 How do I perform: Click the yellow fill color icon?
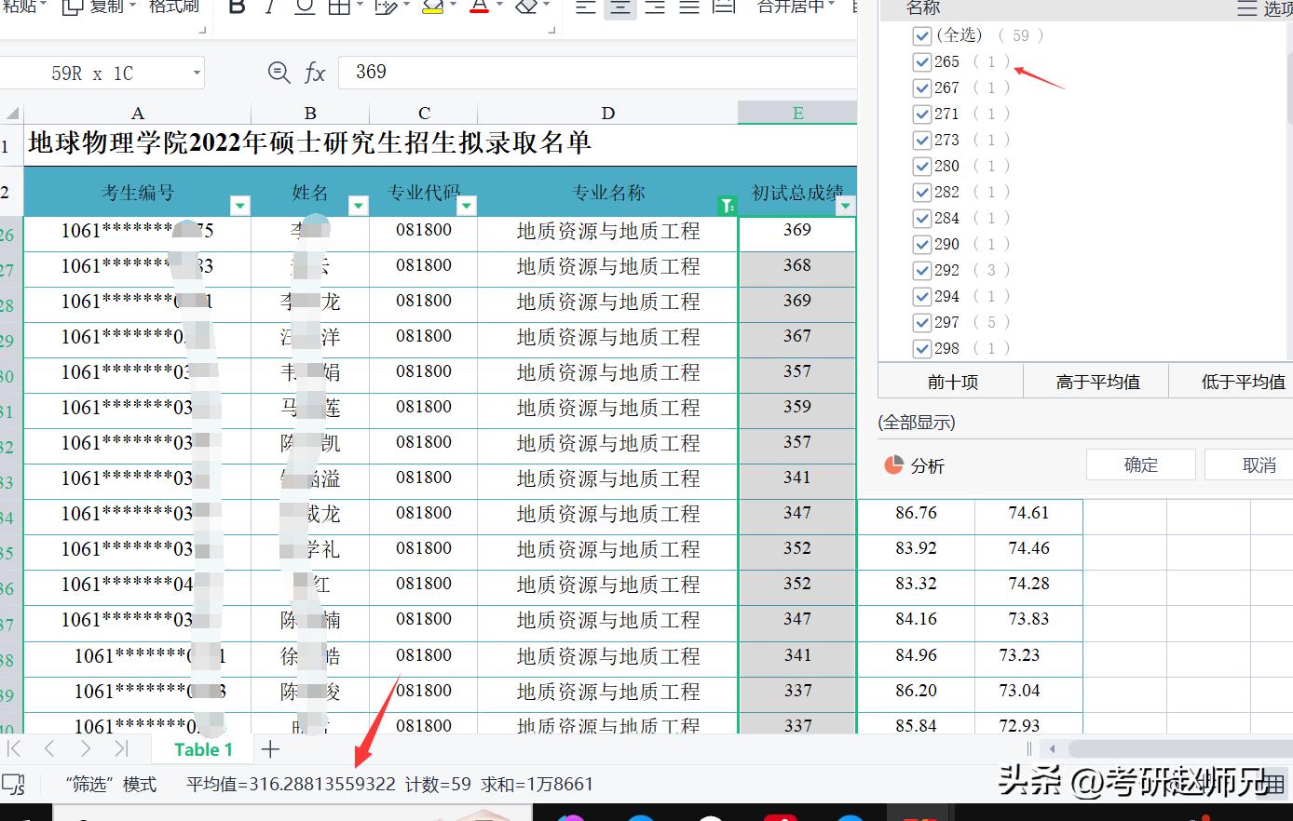[x=434, y=7]
